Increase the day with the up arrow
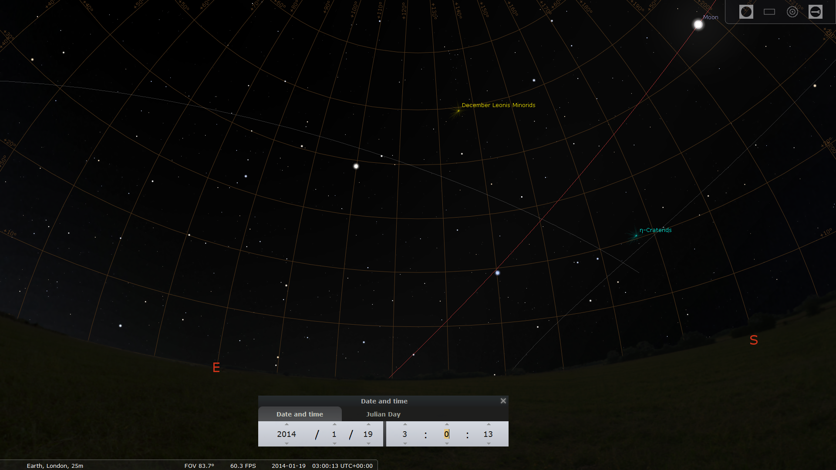Screen dimensions: 836x470 pyautogui.click(x=368, y=424)
